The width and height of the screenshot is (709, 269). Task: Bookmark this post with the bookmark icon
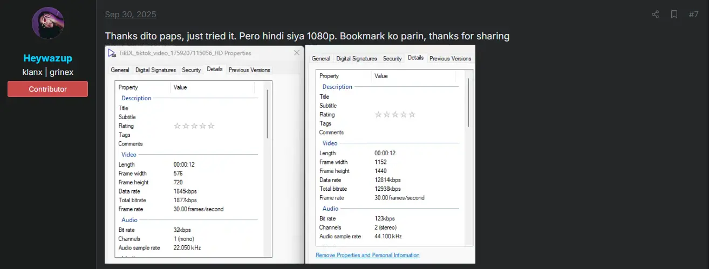674,15
